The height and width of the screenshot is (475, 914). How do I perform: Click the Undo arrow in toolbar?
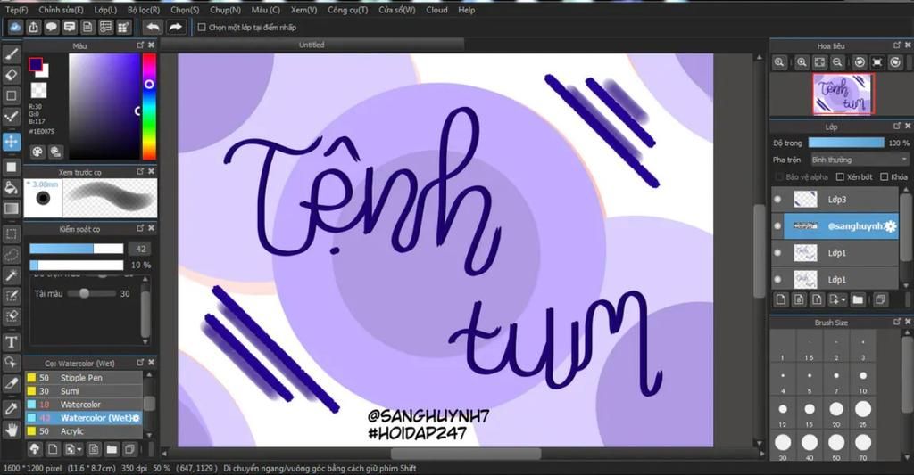coord(153,27)
